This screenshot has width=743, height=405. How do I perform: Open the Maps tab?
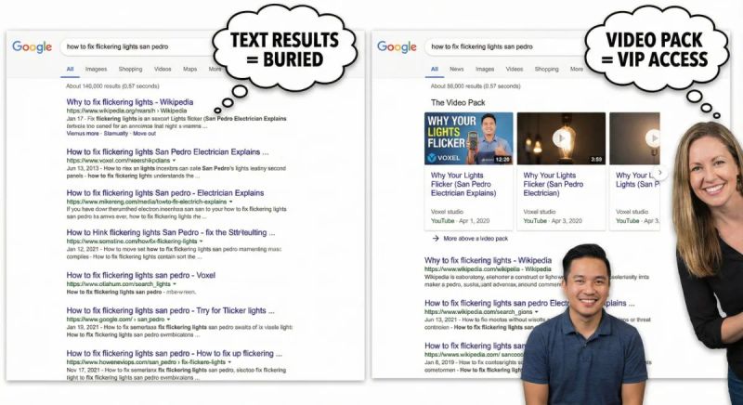coord(190,69)
